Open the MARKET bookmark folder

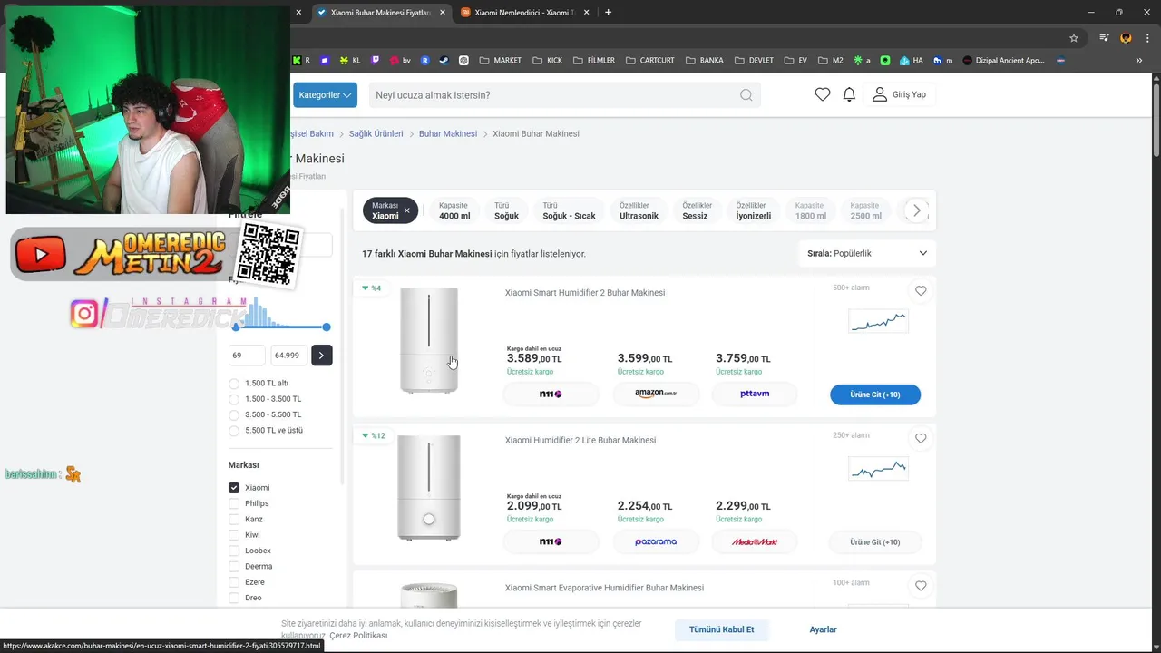pyautogui.click(x=500, y=61)
